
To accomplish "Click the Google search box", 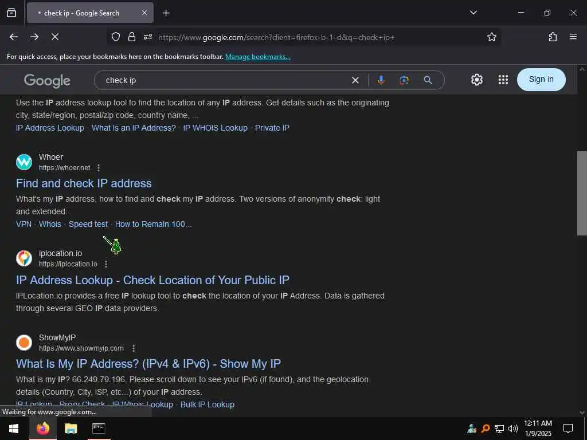I will tap(225, 80).
